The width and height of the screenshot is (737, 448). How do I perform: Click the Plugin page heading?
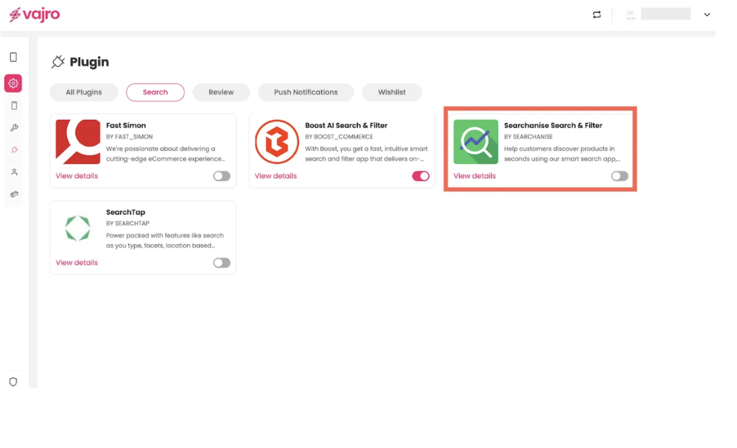[x=89, y=62]
